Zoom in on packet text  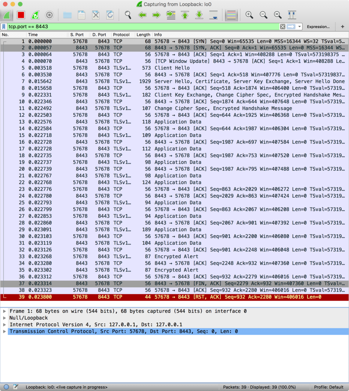pyautogui.click(x=249, y=15)
